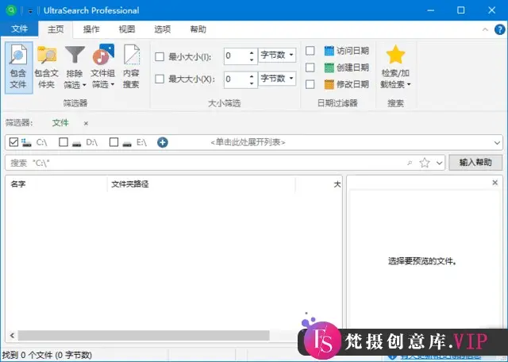
Task: Collapse the ribbon with the caret
Action: click(485, 29)
